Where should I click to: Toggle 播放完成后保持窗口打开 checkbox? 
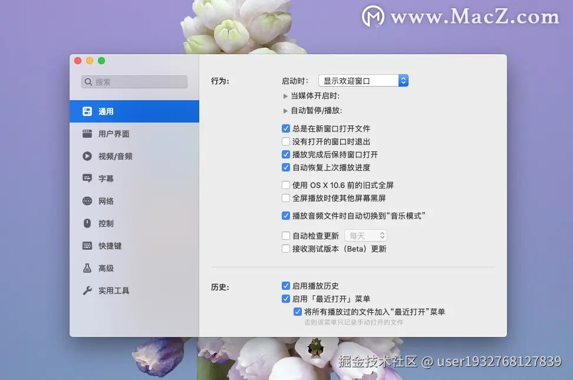(286, 154)
